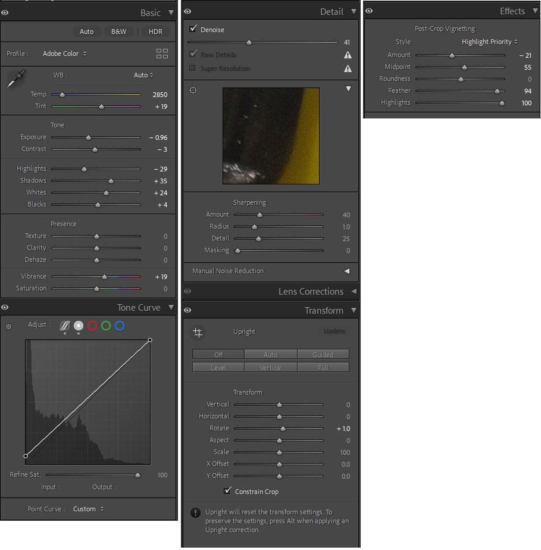Select Upright Guided mode
Image resolution: width=541 pixels, height=550 pixels.
coord(323,354)
